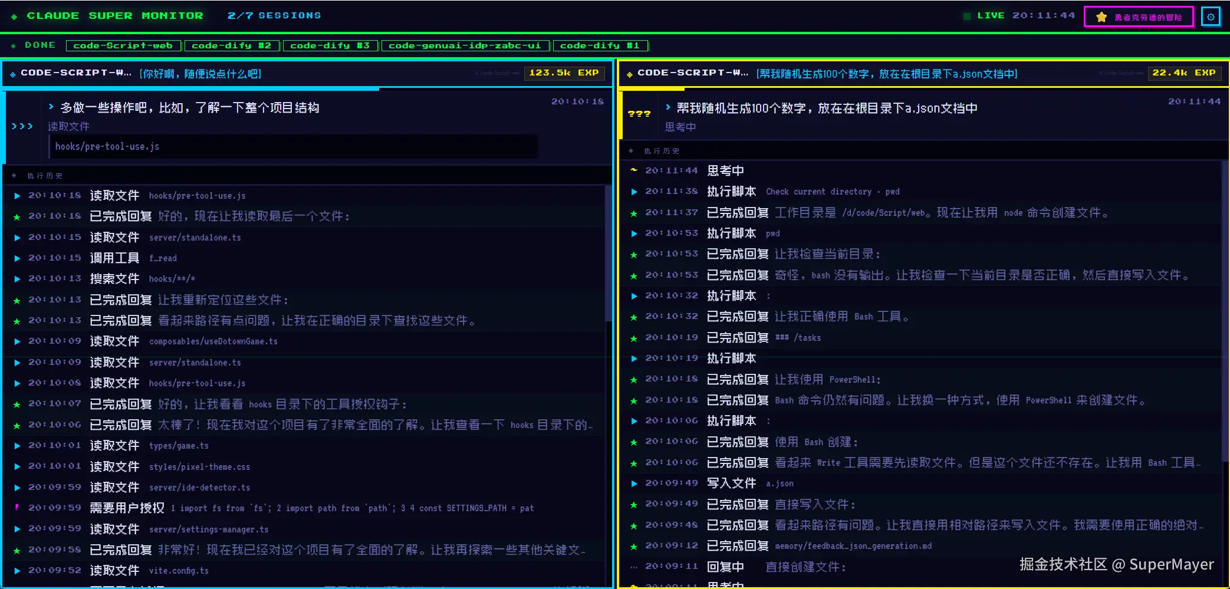Click the Bash 命令仍然有问题 reply row
This screenshot has width=1230, height=589.
pyautogui.click(x=921, y=400)
